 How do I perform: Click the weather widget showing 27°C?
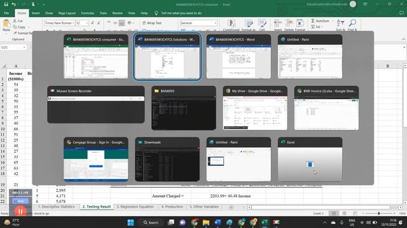(x=11, y=222)
